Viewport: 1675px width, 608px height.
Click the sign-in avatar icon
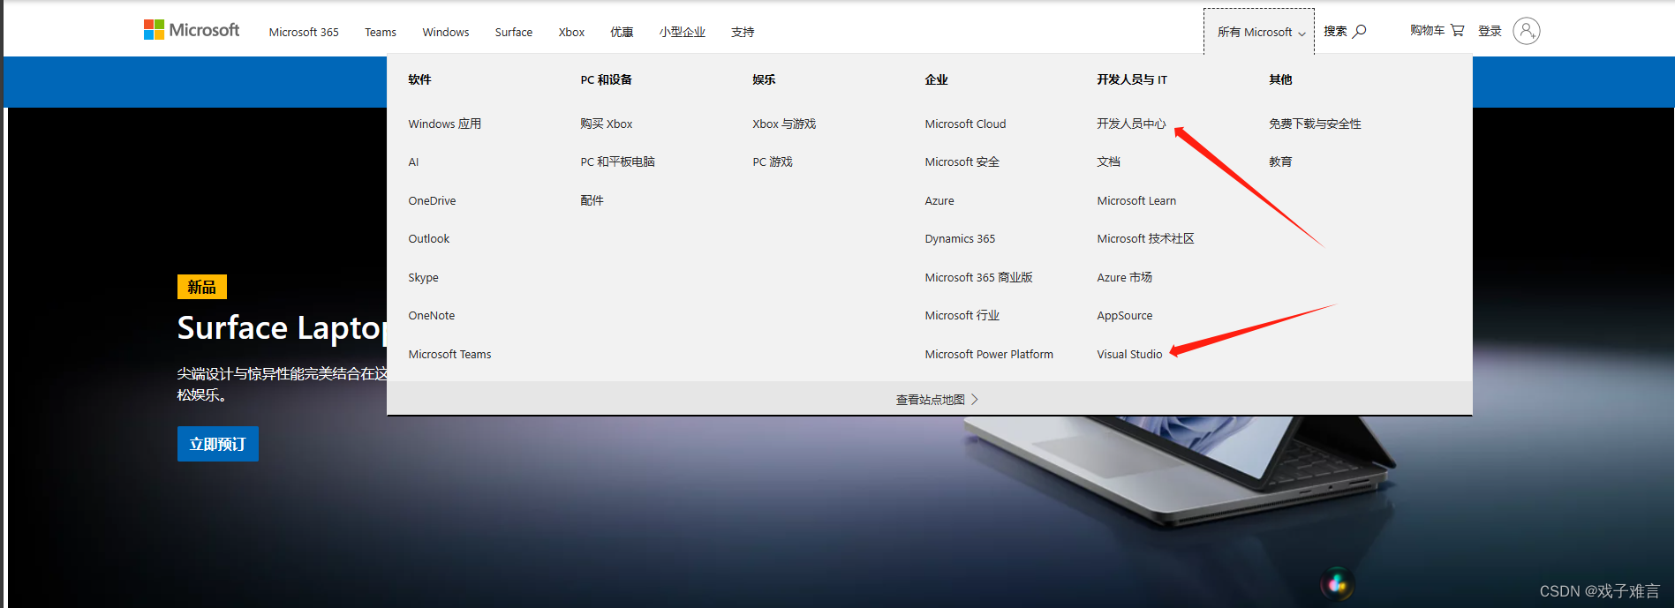[1526, 31]
